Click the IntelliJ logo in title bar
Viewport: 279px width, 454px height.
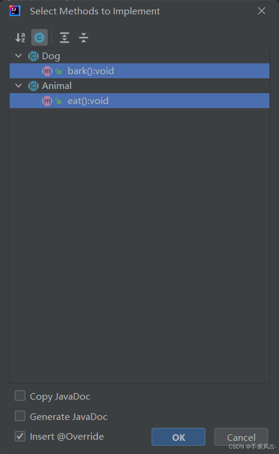[15, 11]
